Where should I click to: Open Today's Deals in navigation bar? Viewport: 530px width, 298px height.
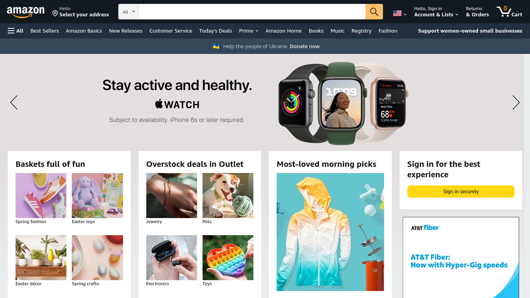point(215,31)
